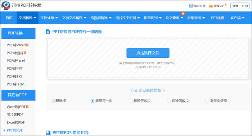Click the 迅捷PDF转换器 title text

click(27, 5)
